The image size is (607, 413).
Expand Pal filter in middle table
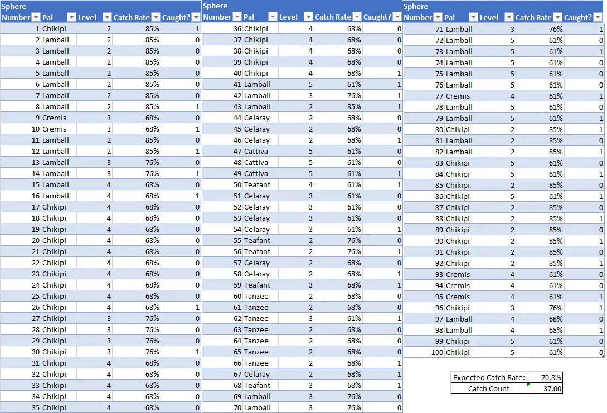click(x=273, y=17)
